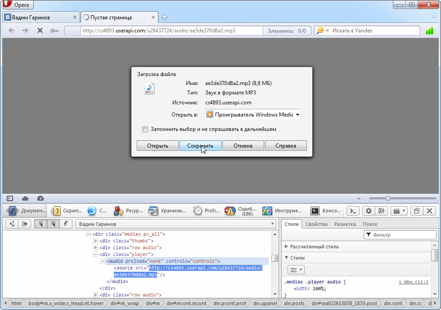Click div#vk_wrap breadcrumb
441x310 pixels.
[125, 303]
